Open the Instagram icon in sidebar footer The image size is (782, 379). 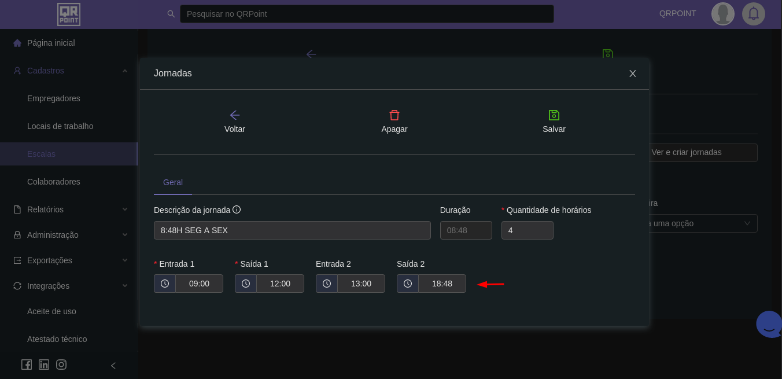(61, 365)
